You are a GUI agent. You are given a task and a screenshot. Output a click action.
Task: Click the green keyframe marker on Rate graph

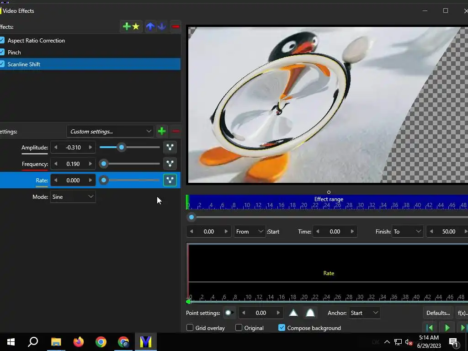pyautogui.click(x=189, y=302)
